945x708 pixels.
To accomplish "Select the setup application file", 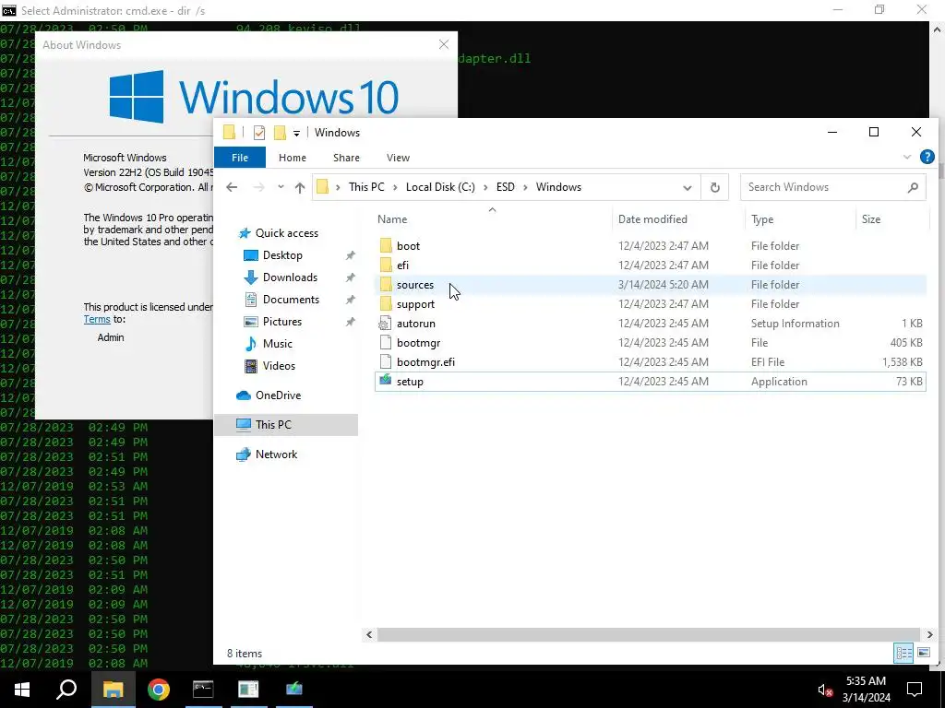I will tap(650, 381).
